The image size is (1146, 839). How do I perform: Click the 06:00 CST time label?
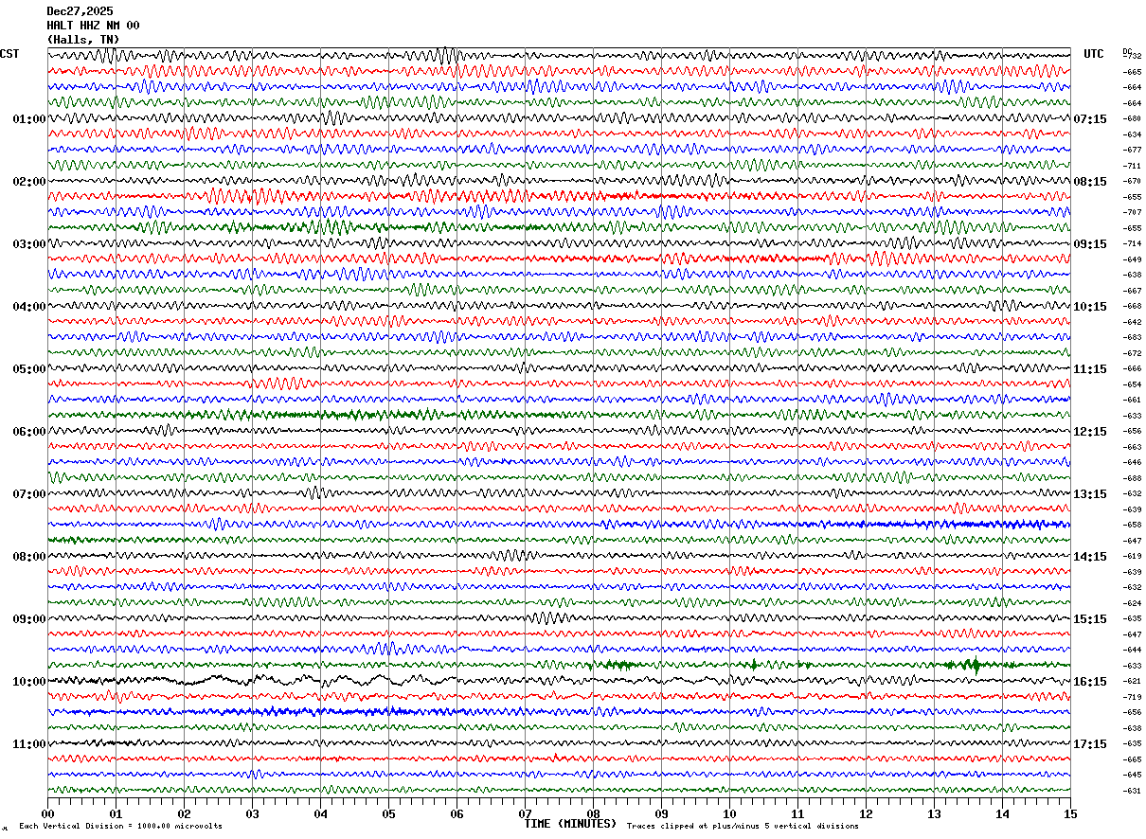coord(28,432)
